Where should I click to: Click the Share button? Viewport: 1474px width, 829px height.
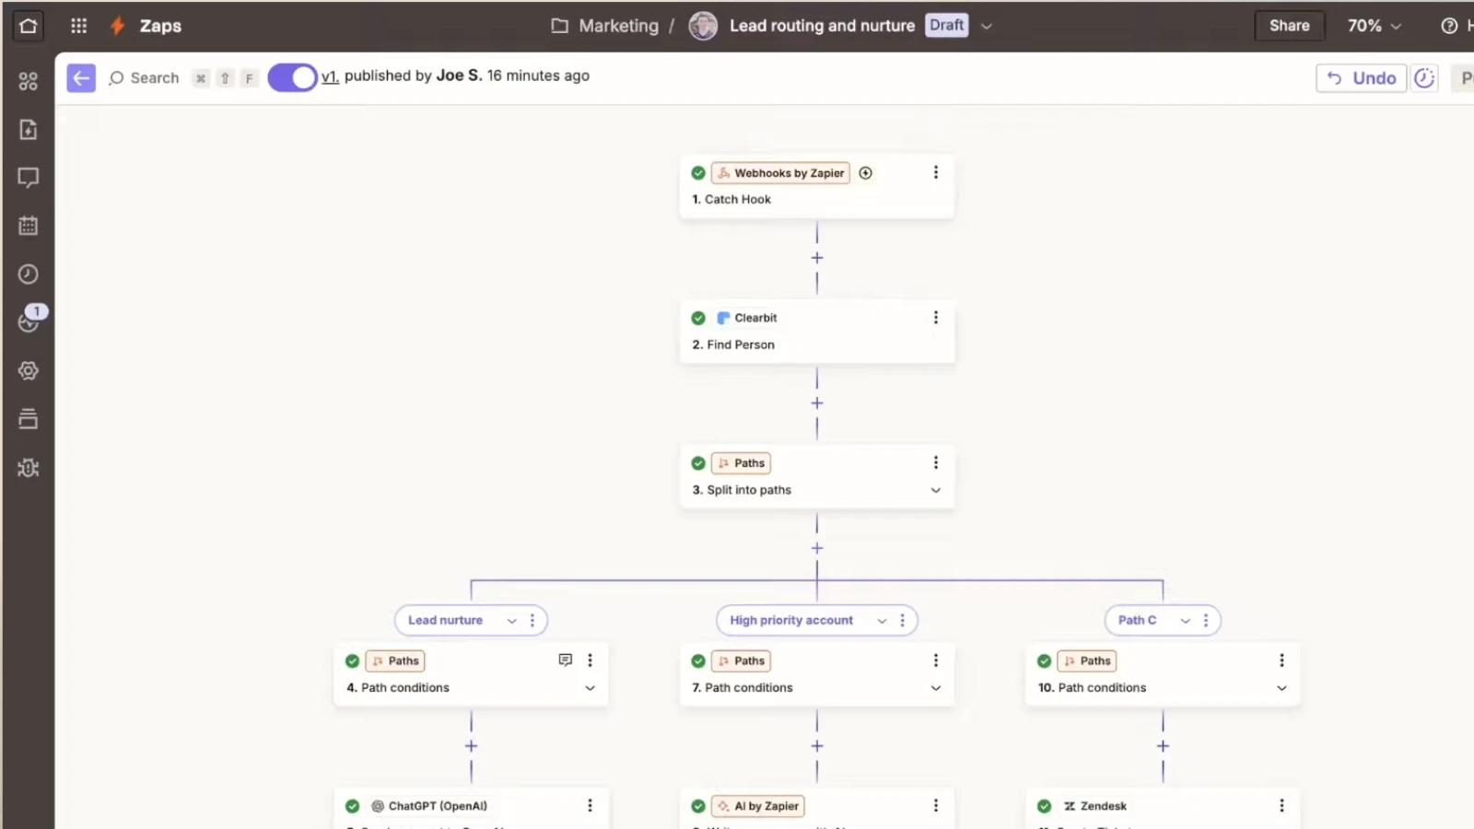tap(1290, 26)
